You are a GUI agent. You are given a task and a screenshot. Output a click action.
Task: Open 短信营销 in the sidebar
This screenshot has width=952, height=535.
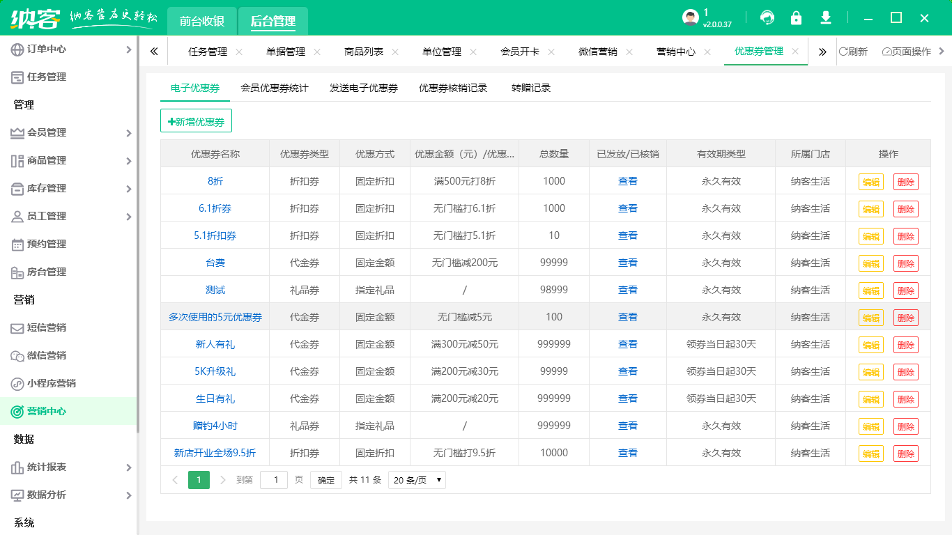click(x=47, y=327)
